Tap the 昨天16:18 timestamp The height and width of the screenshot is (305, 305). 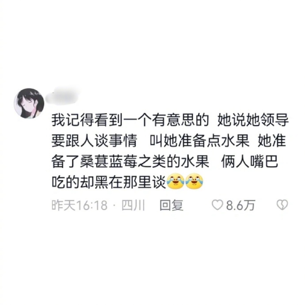pyautogui.click(x=80, y=205)
